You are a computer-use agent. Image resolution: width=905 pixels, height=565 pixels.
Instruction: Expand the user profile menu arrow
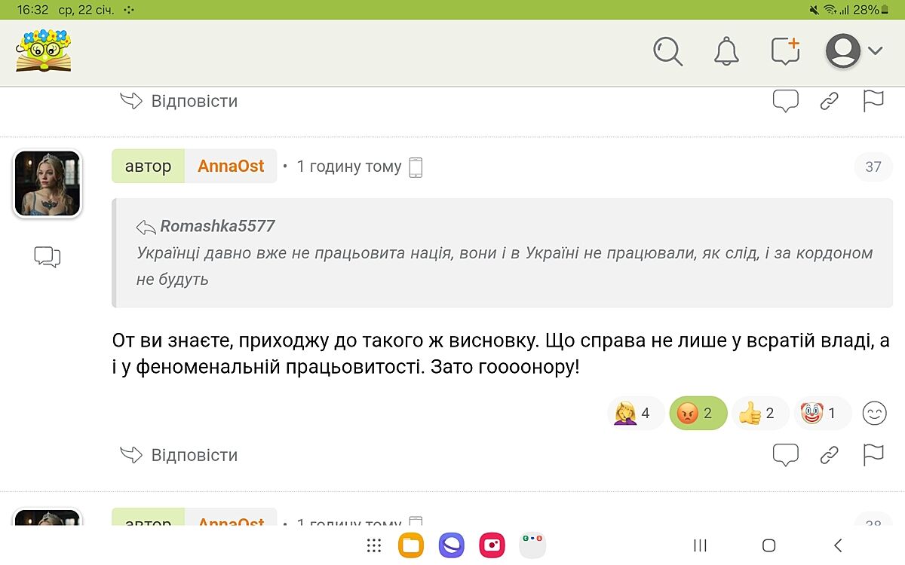[875, 51]
